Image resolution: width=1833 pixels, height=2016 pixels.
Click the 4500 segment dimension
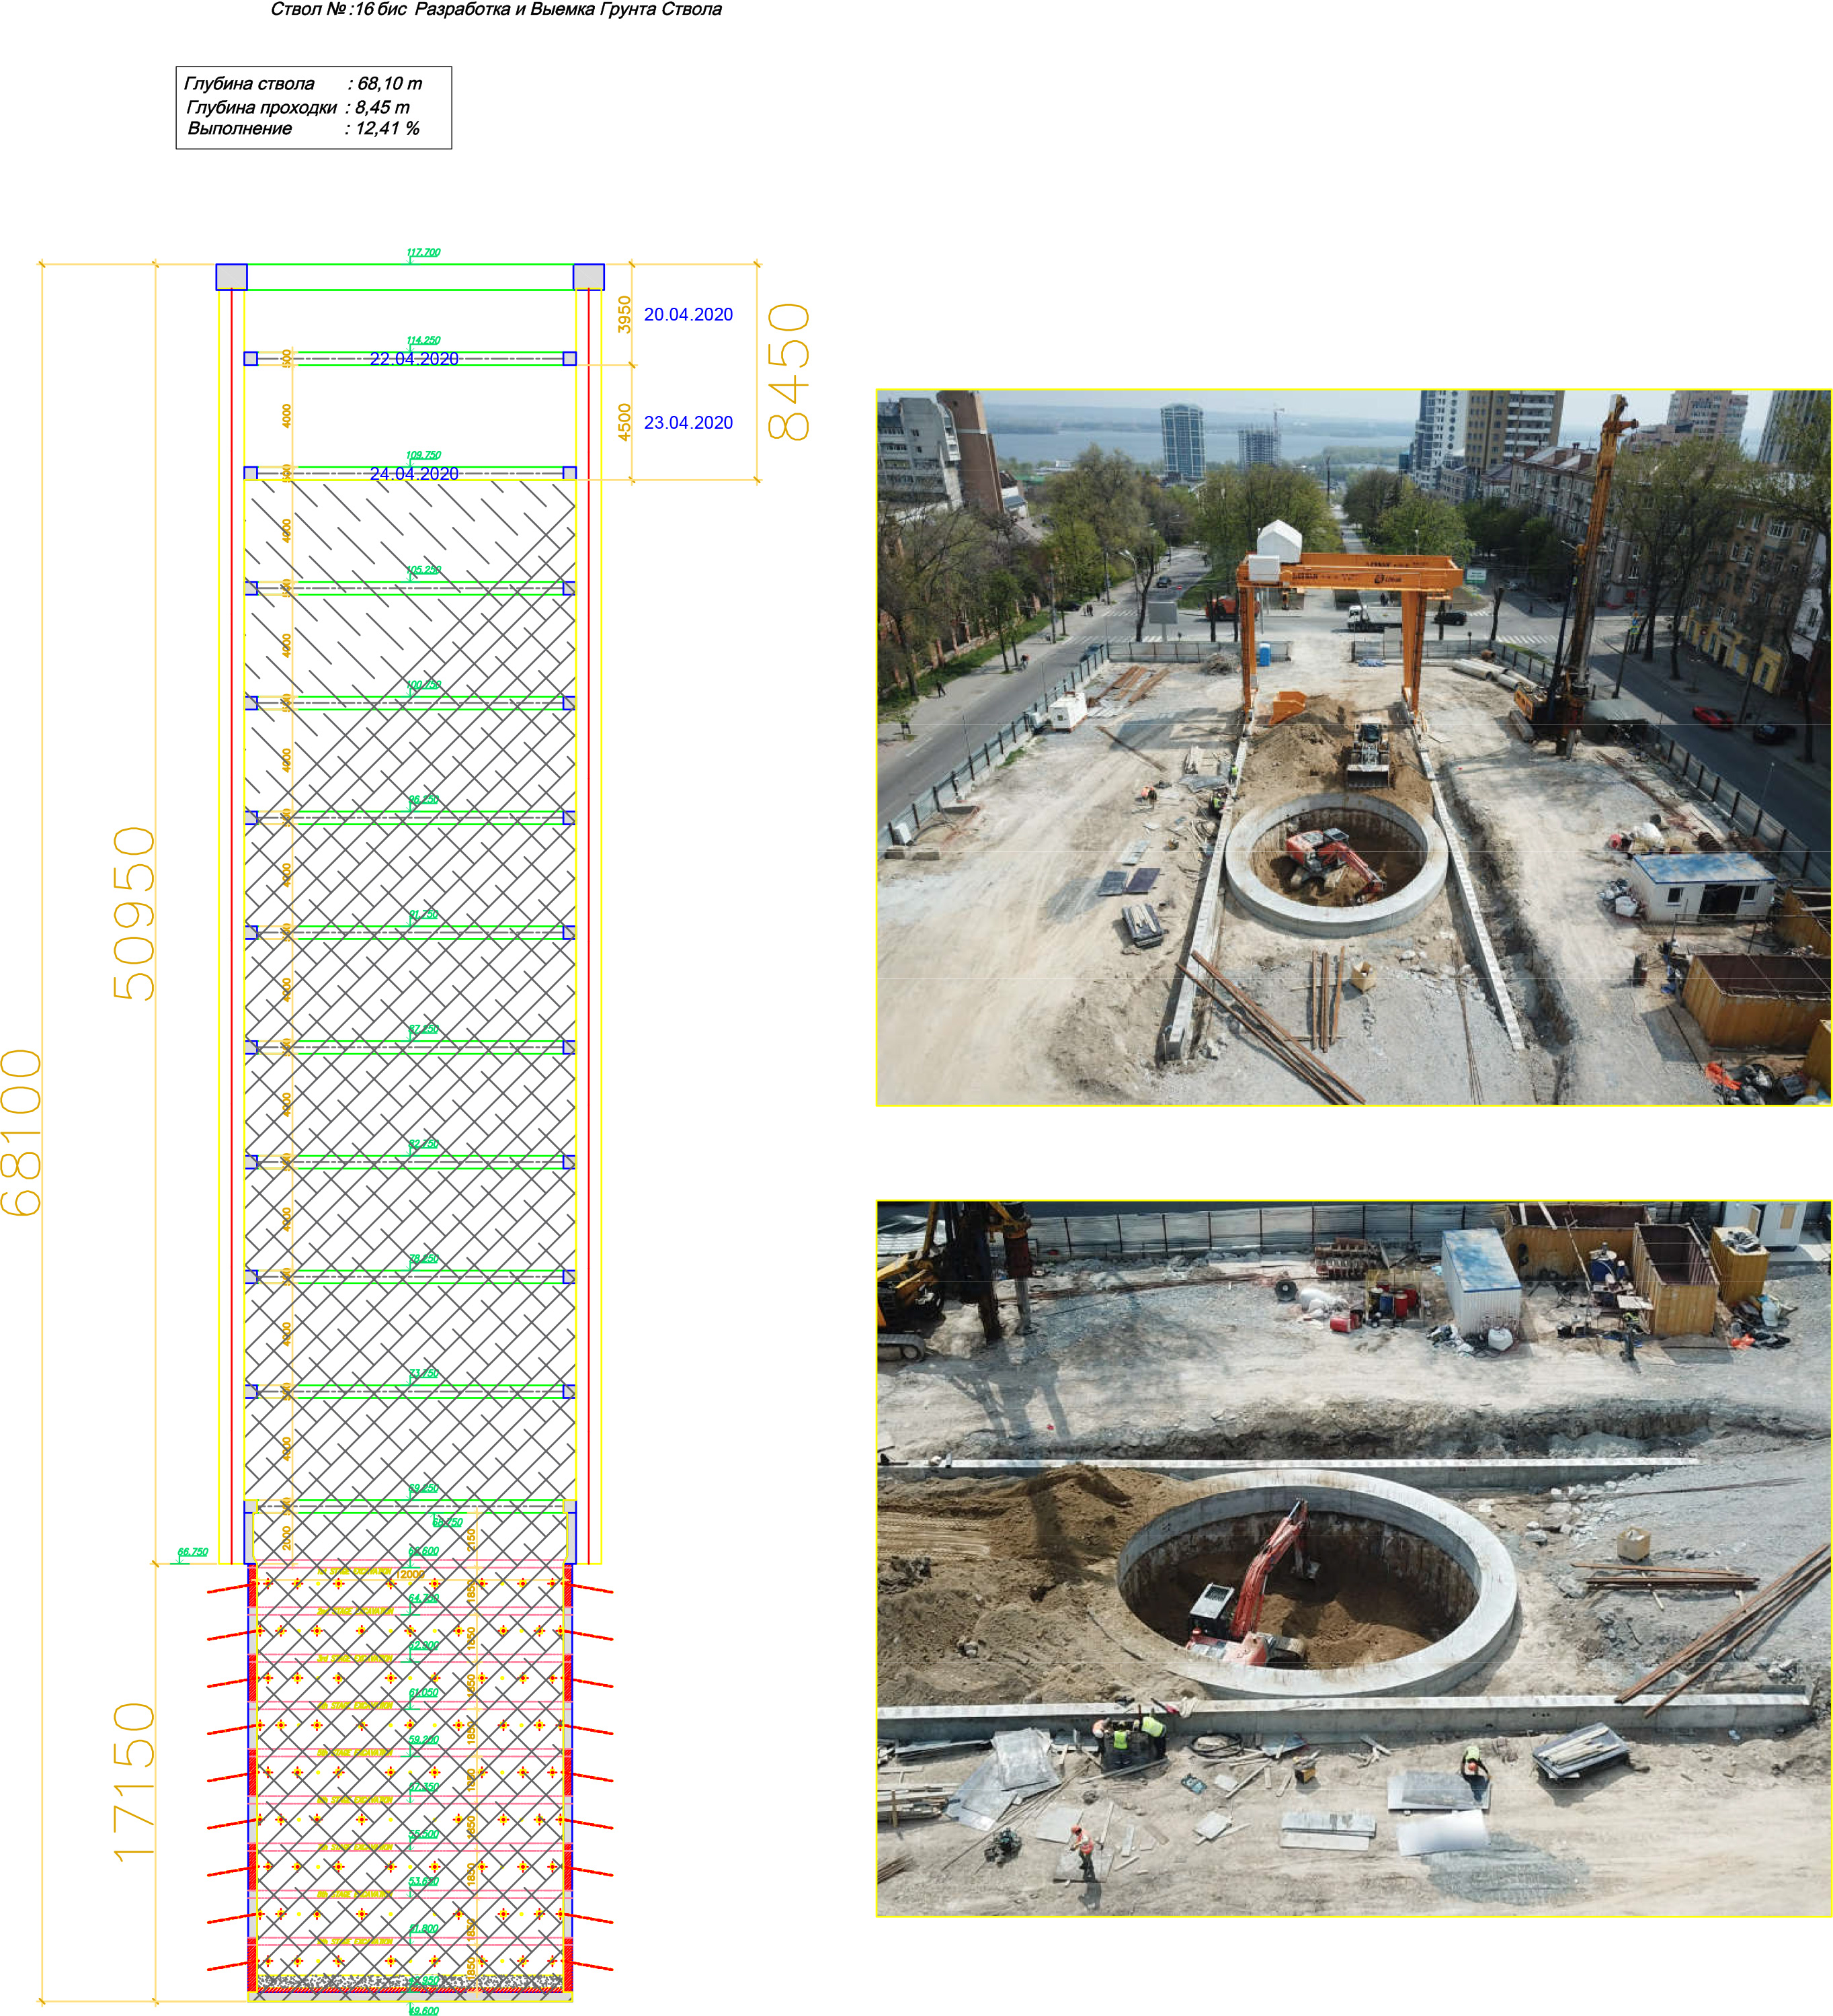(624, 422)
